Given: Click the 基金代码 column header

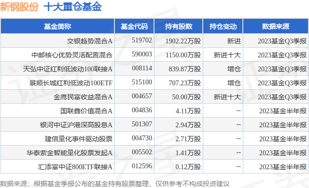Looking at the screenshot, I should pyautogui.click(x=134, y=26).
